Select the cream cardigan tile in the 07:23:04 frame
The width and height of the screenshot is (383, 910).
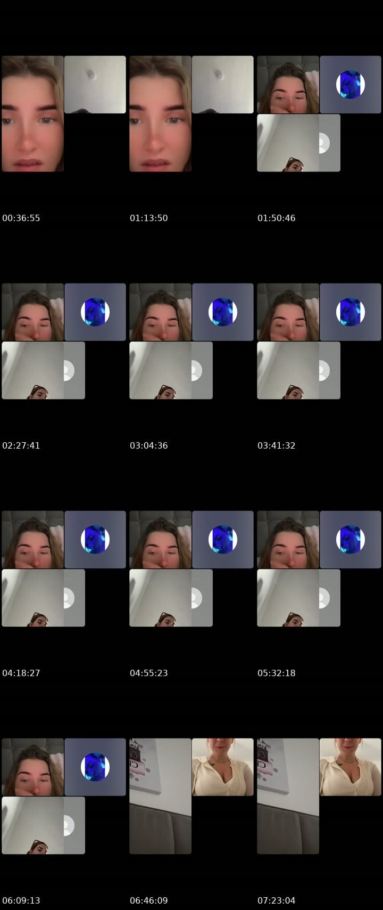351,767
